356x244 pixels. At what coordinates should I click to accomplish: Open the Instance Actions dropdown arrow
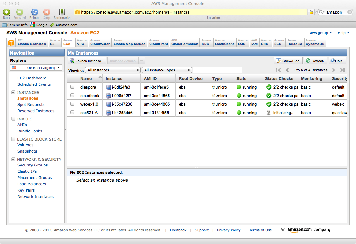(141, 61)
